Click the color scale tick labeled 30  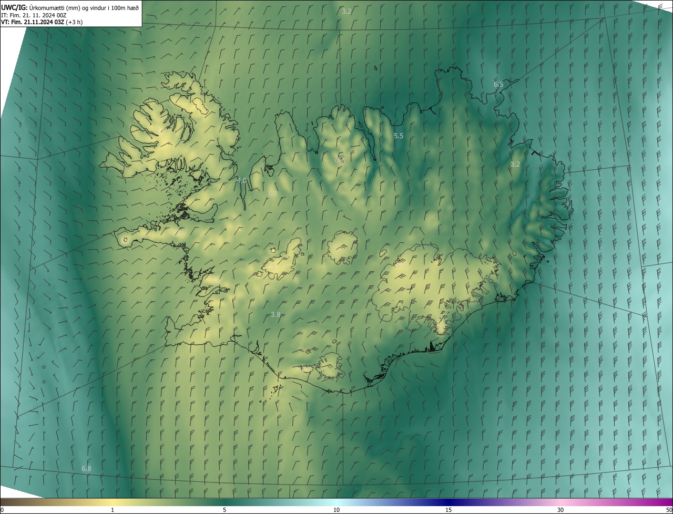[560, 510]
